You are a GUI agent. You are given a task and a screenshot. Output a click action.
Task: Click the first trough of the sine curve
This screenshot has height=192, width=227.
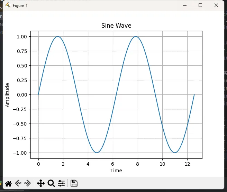click(97, 153)
